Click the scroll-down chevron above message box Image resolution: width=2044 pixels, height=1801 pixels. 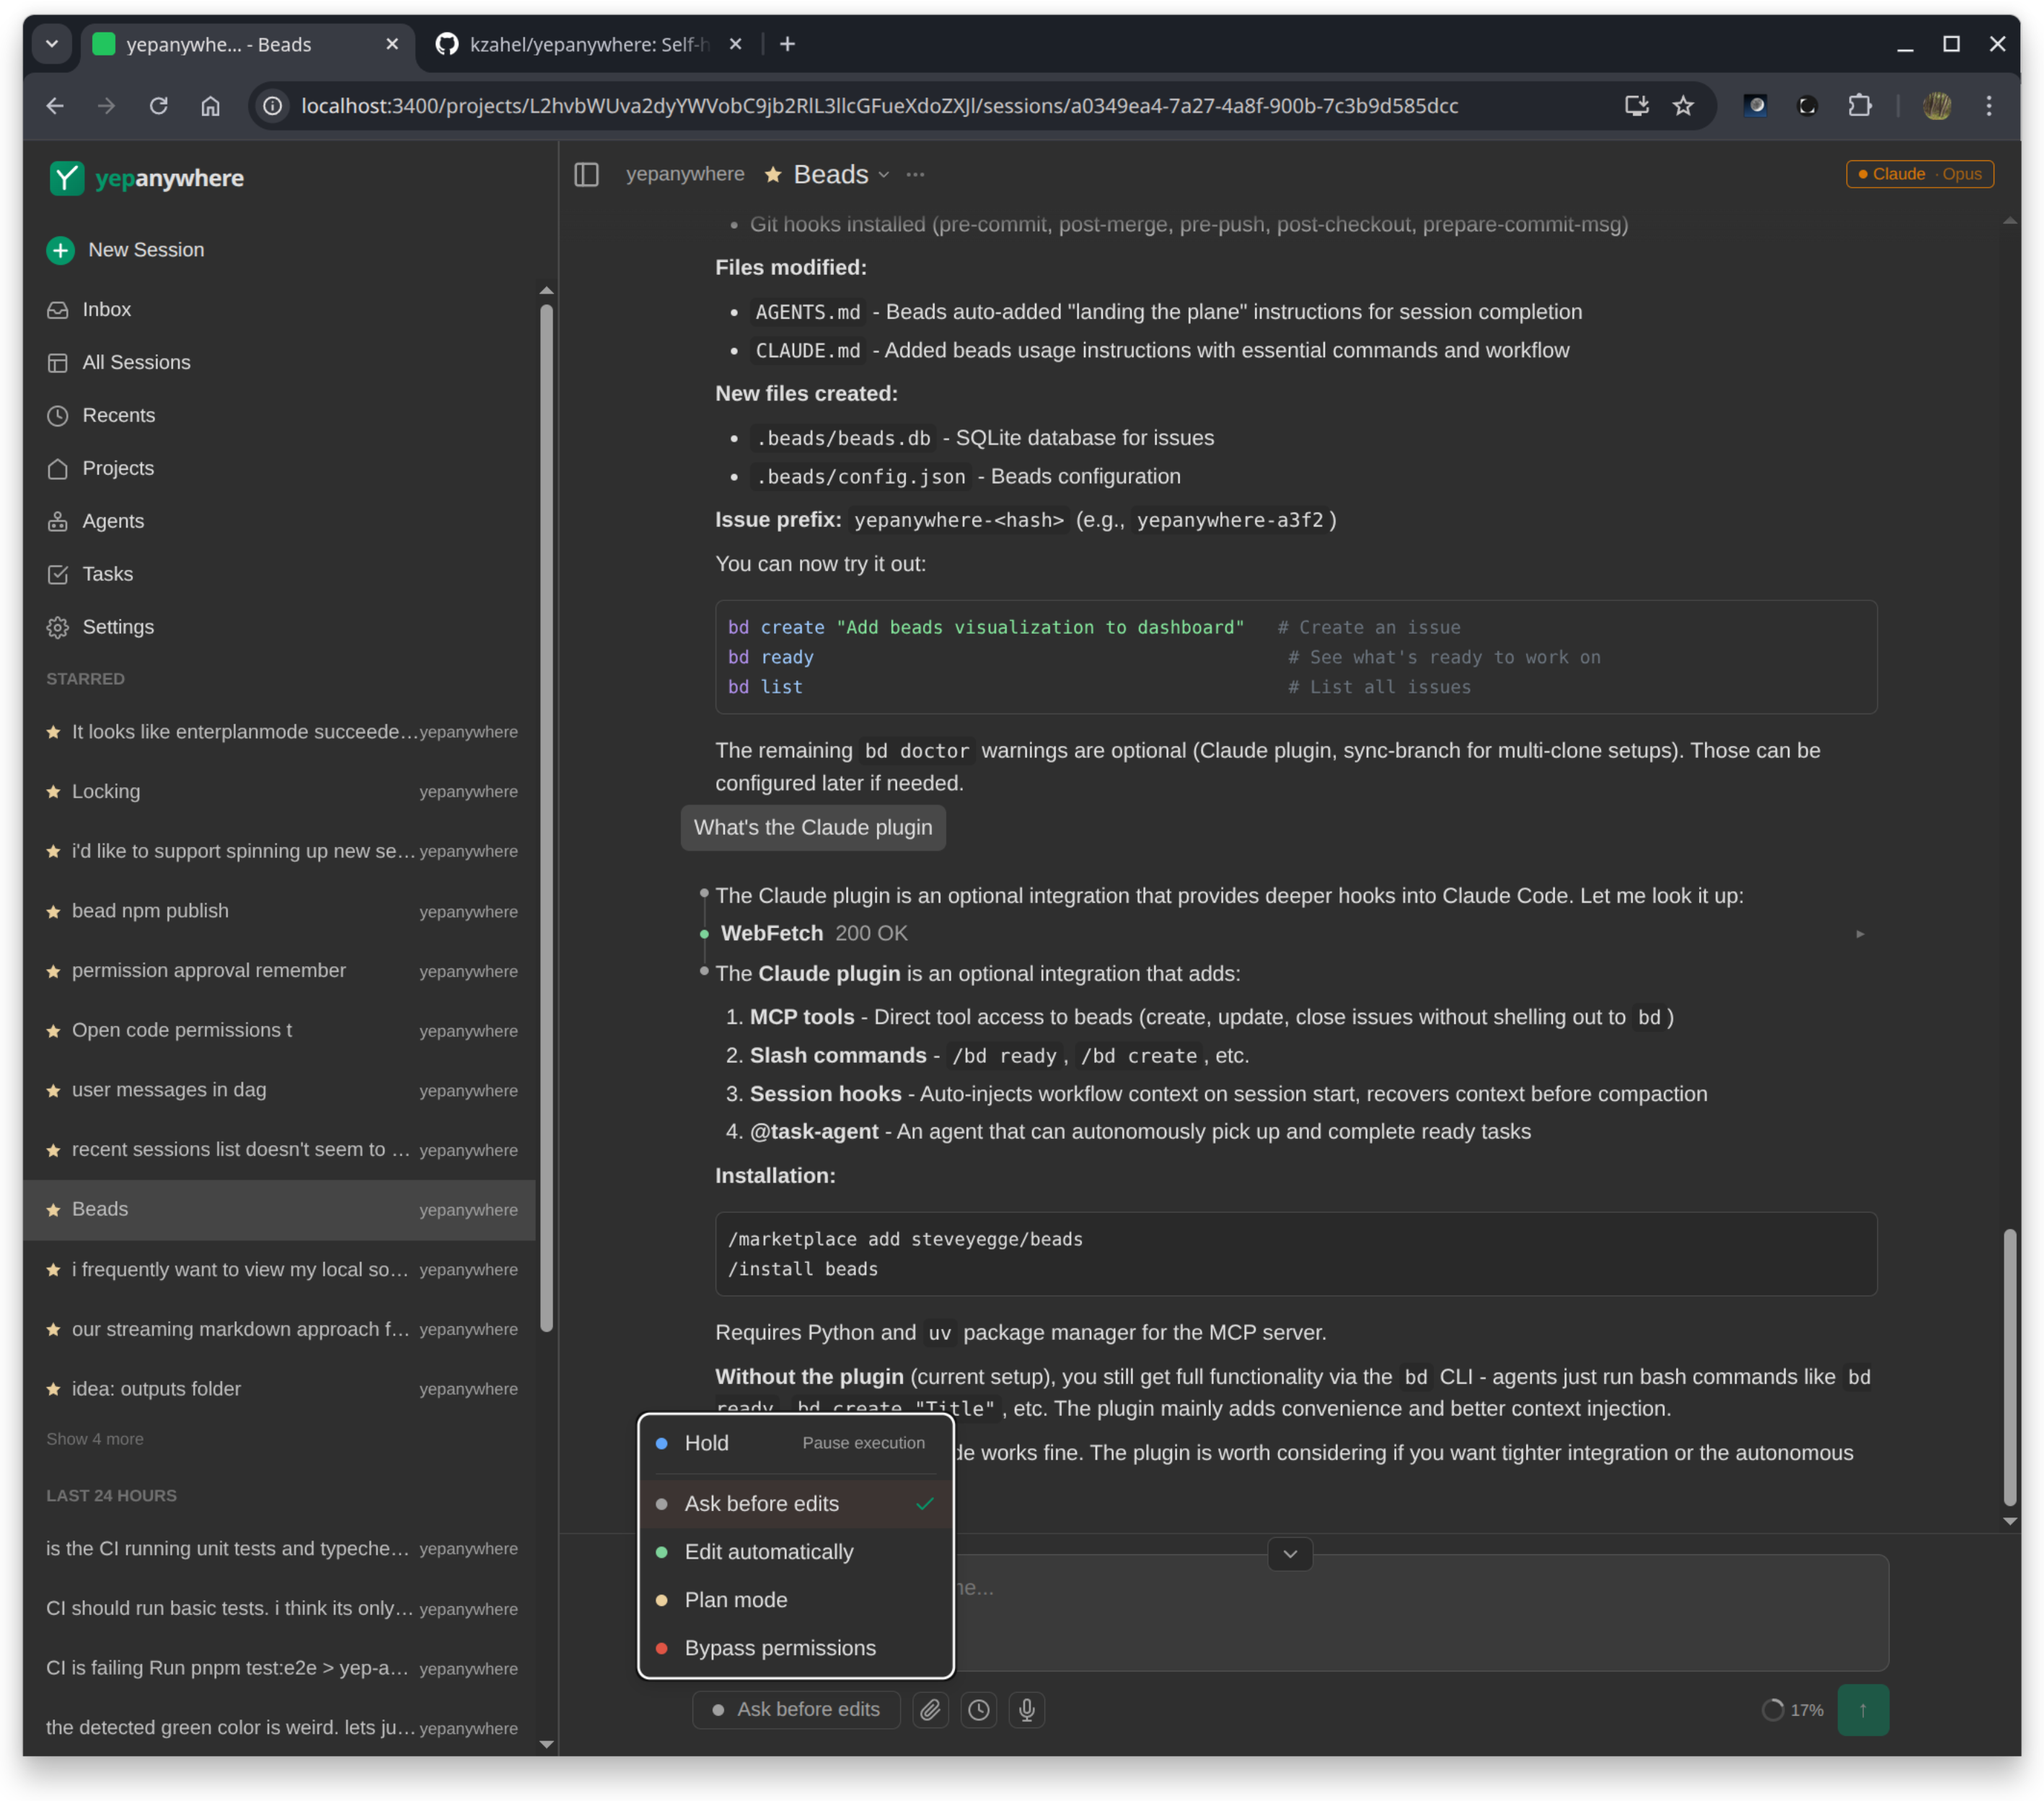pyautogui.click(x=1290, y=1554)
